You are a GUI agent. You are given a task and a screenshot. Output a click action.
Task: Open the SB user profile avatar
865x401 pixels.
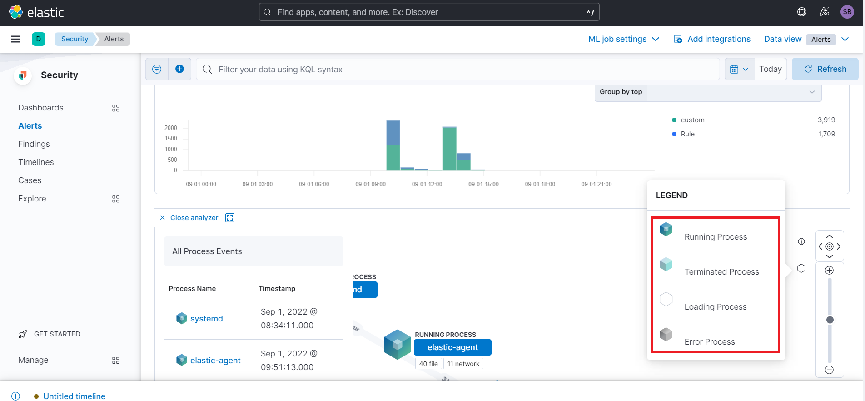tap(847, 12)
